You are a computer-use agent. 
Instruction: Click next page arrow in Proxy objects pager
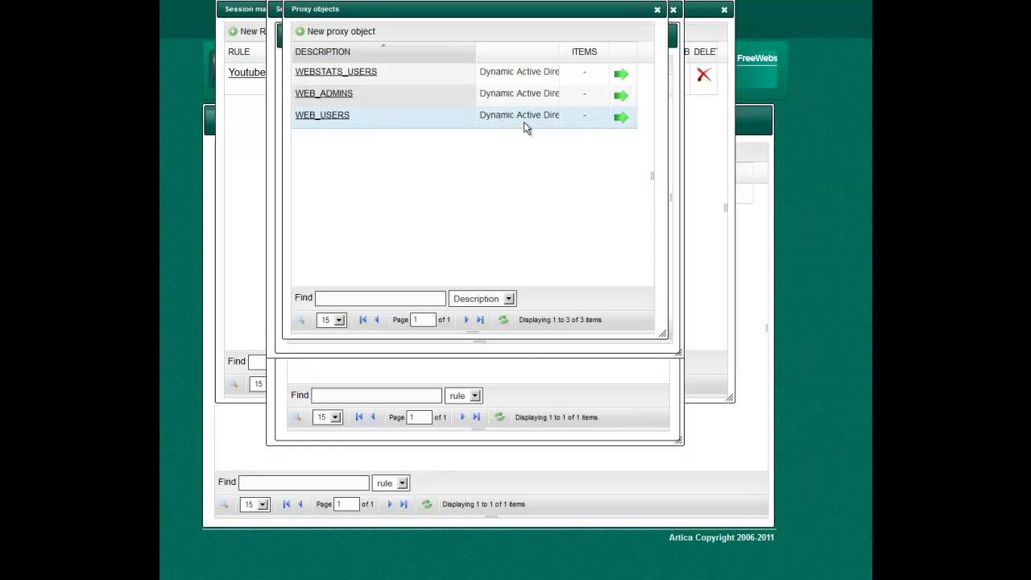(x=466, y=320)
